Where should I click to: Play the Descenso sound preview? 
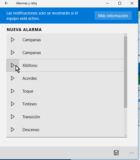[x=13, y=129]
